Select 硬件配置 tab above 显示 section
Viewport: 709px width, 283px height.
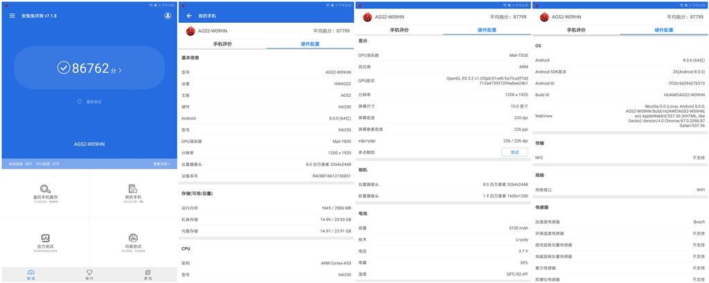pyautogui.click(x=487, y=30)
